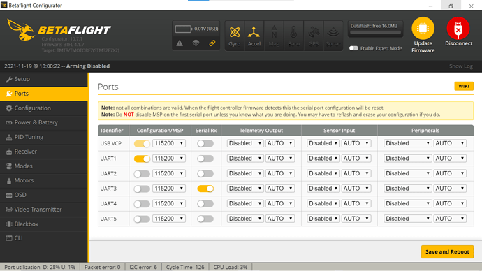Click the yellow link status icon
The height and width of the screenshot is (271, 482).
tap(212, 43)
